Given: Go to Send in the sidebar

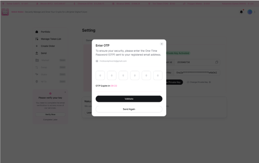Looking at the screenshot, I should click(x=44, y=53).
